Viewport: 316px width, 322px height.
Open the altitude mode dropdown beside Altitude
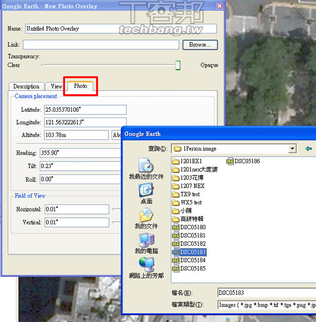(x=116, y=135)
